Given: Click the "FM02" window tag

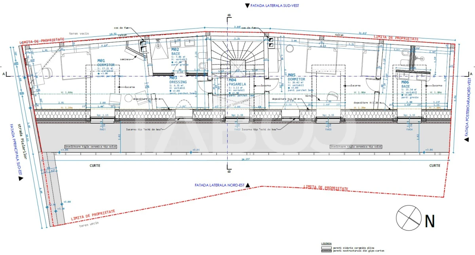Looking at the screenshot, I should pyautogui.click(x=237, y=129).
